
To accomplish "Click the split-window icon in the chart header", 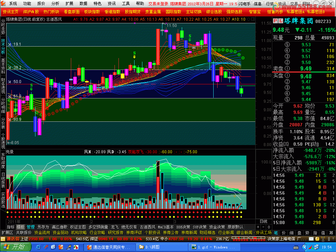I will (253, 19).
